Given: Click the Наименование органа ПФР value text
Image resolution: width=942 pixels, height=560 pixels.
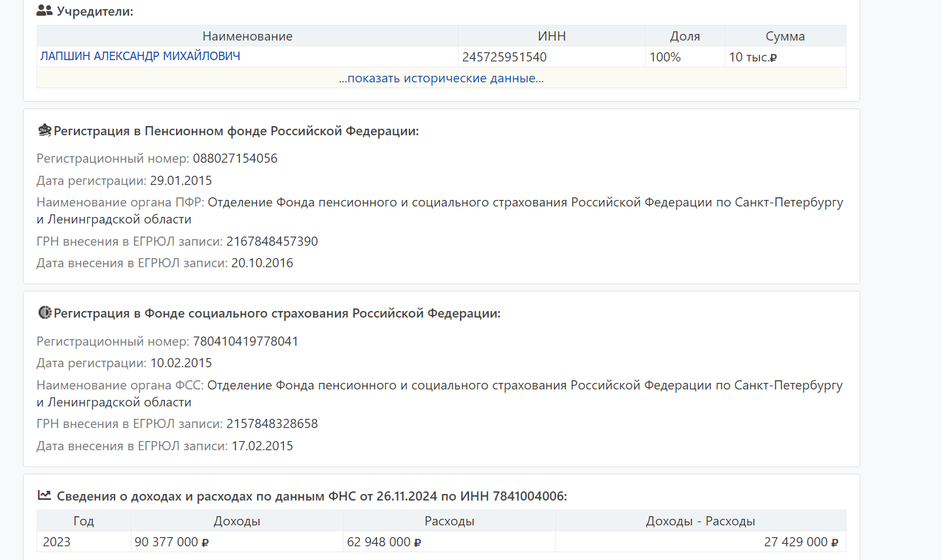Looking at the screenshot, I should click(x=440, y=210).
